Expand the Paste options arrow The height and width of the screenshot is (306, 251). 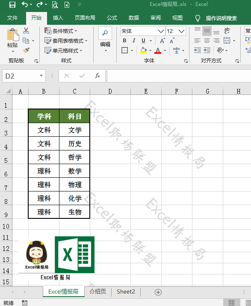(x=13, y=52)
